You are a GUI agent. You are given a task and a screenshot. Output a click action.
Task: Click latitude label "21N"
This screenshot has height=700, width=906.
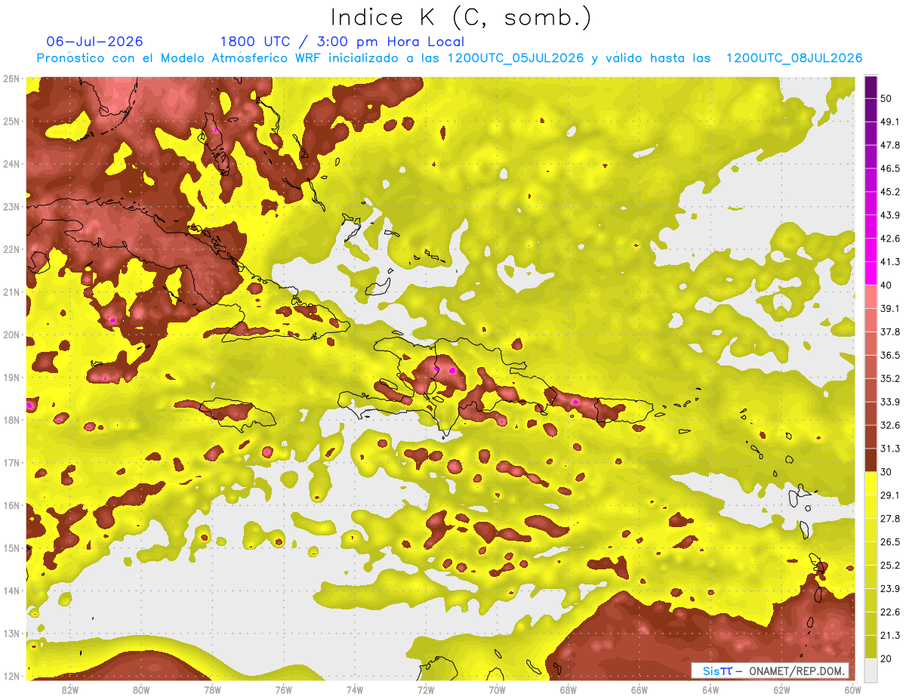tap(11, 291)
